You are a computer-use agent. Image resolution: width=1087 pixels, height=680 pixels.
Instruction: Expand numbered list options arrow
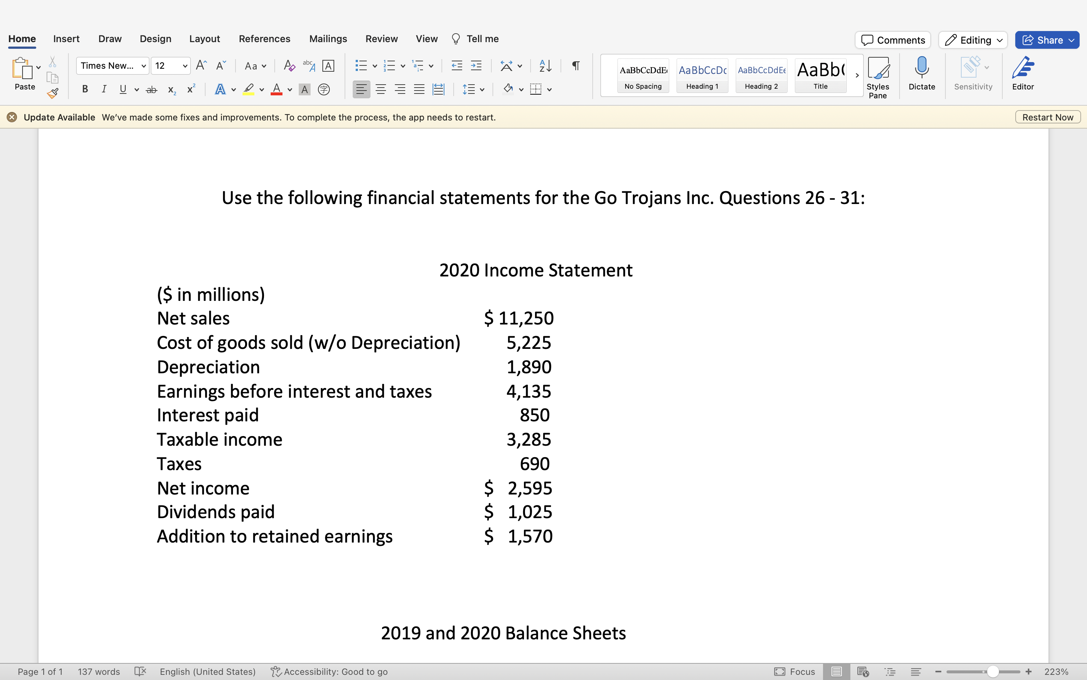(403, 66)
